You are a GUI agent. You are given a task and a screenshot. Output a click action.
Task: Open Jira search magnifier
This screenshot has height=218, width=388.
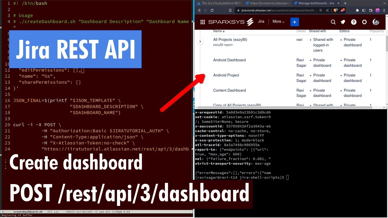click(333, 22)
